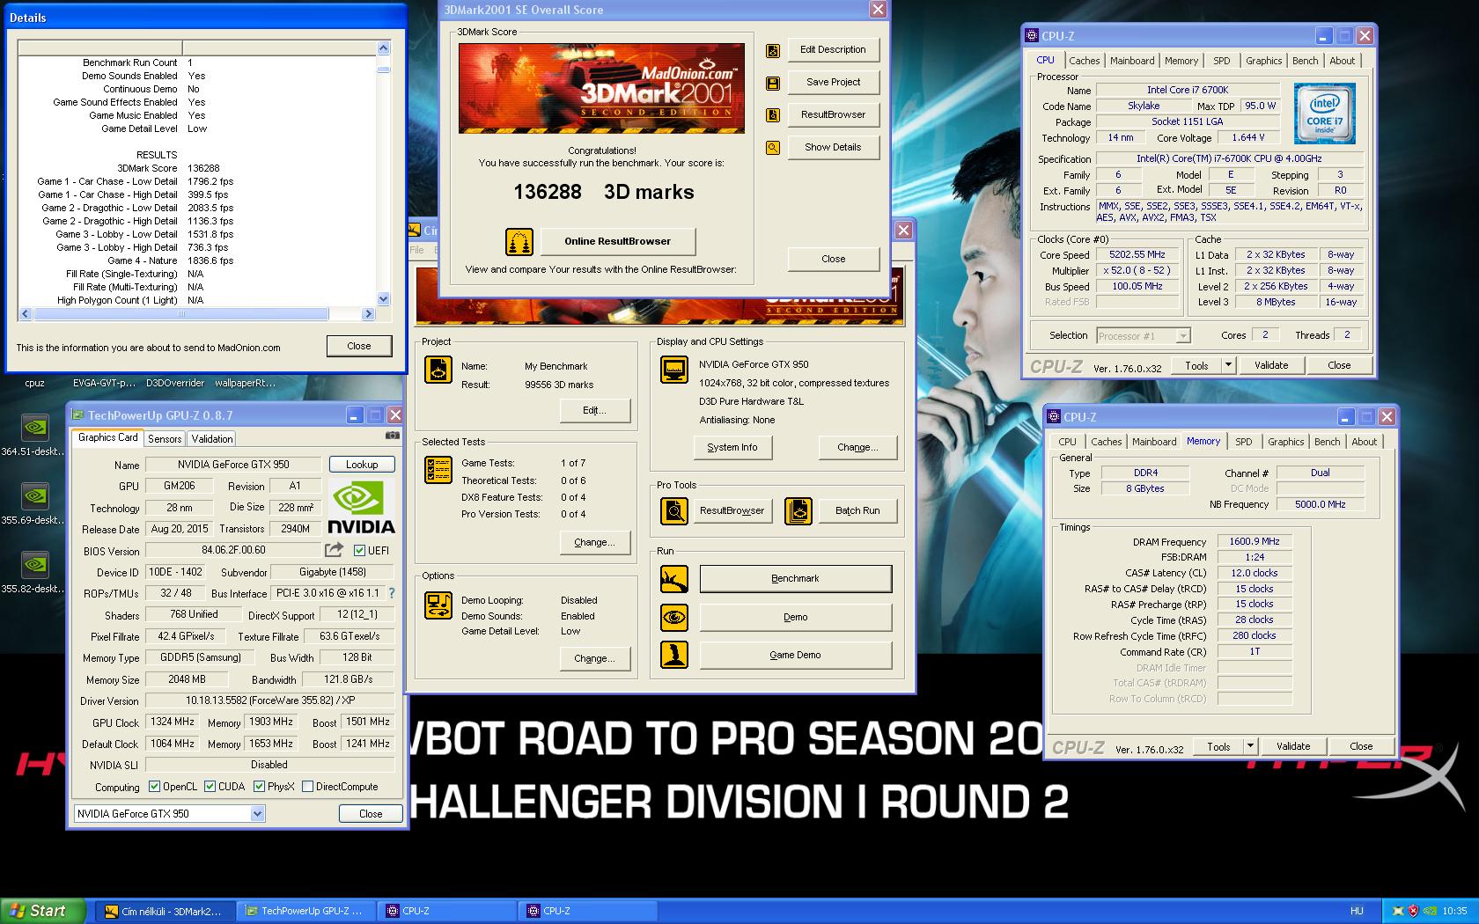Click Details list scroll up arrow

point(383,48)
